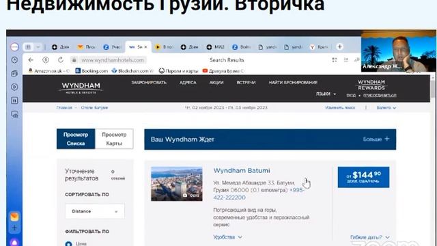The width and height of the screenshot is (437, 246).
Task: Open the Встречи menu item
Action: tap(246, 83)
